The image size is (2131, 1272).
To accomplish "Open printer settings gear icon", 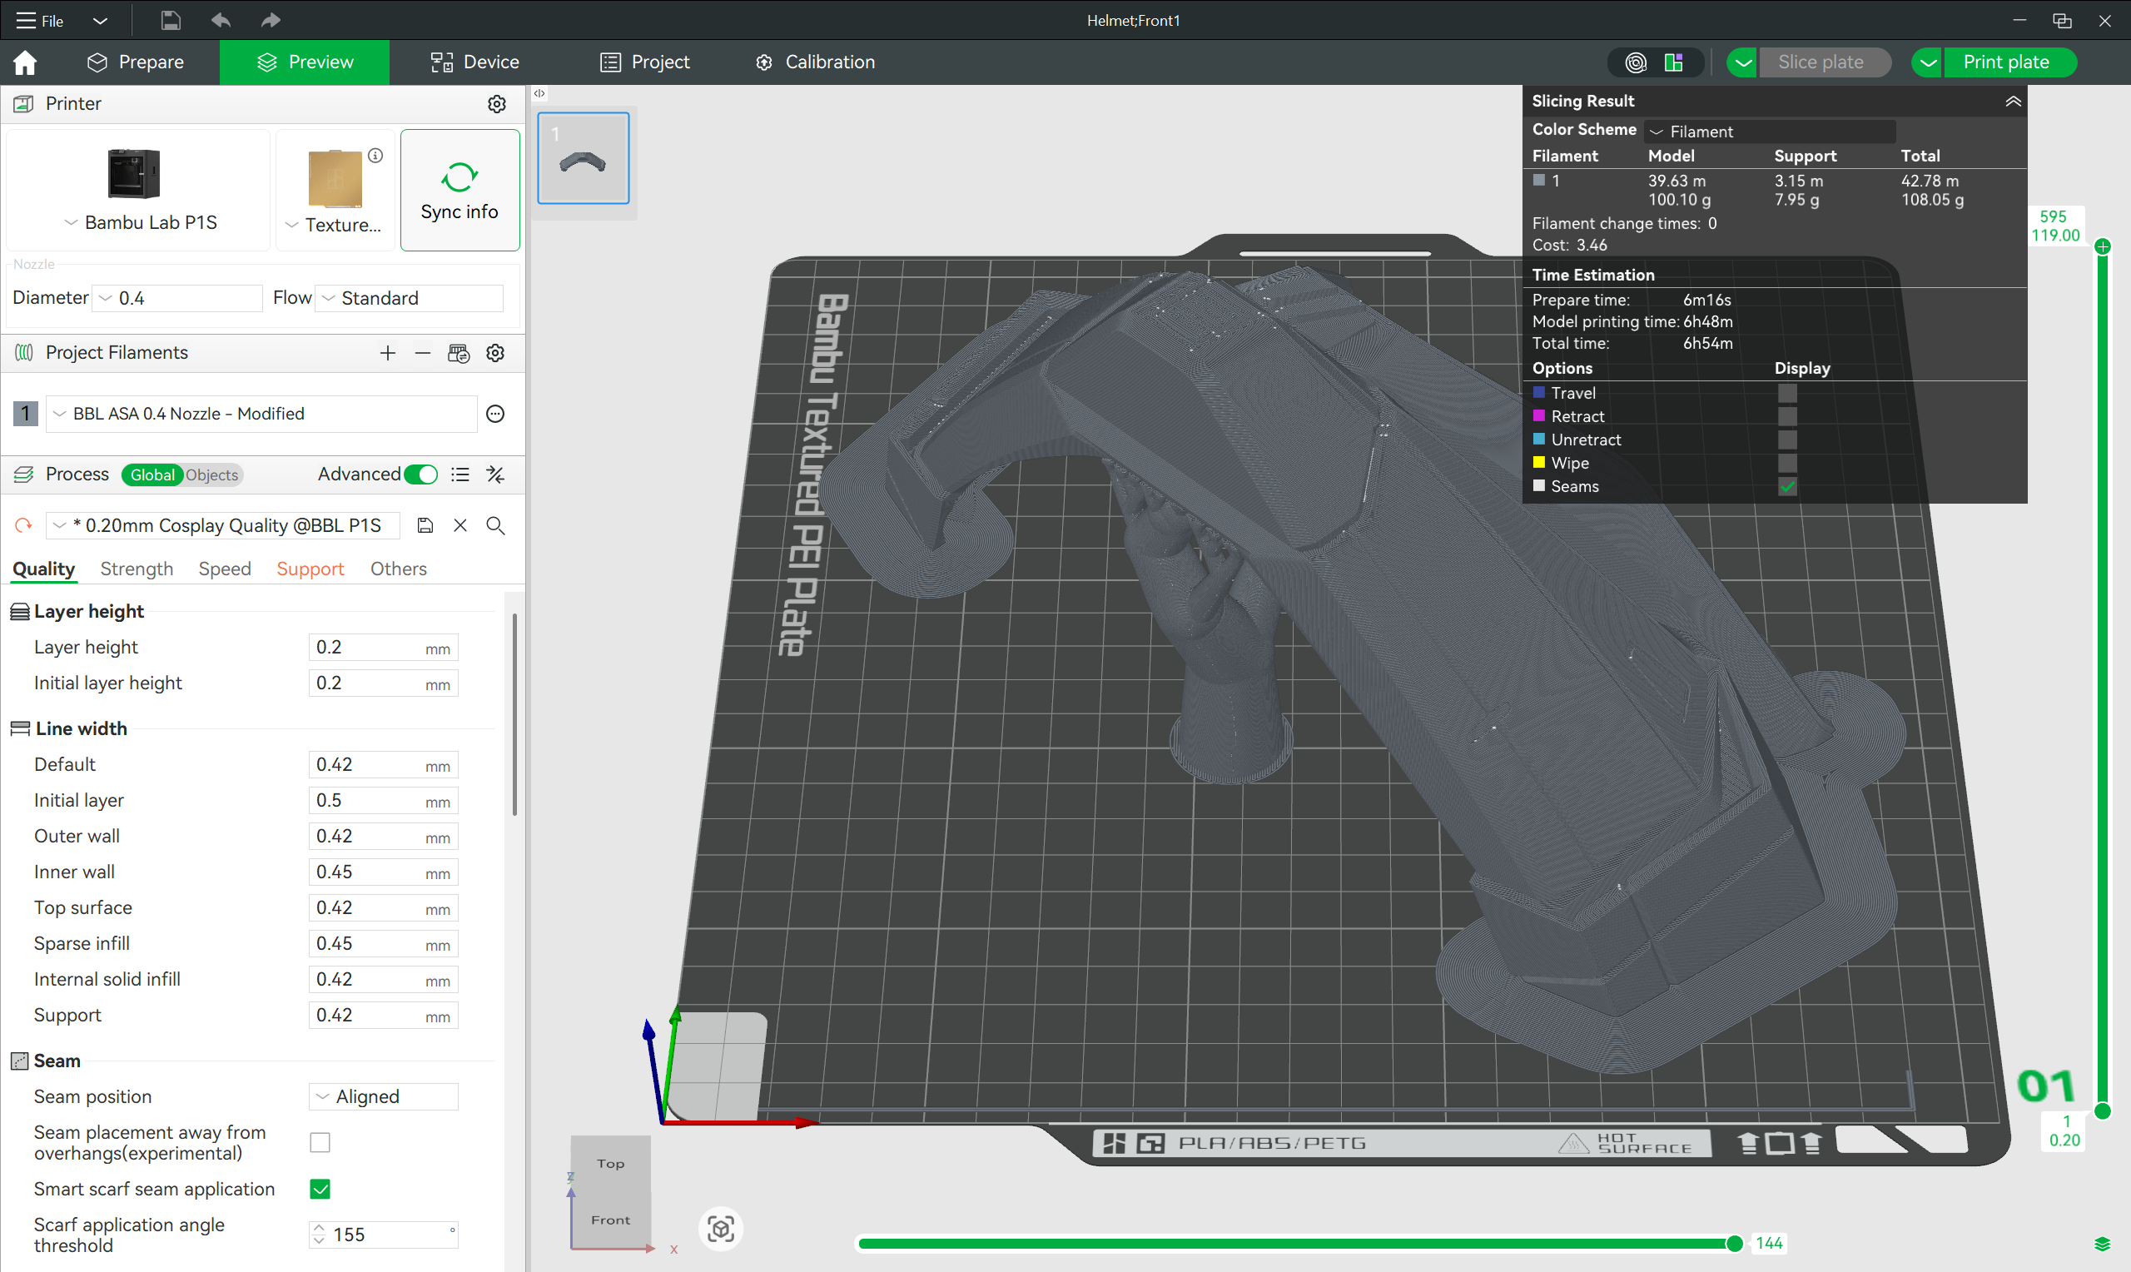I will 496,104.
